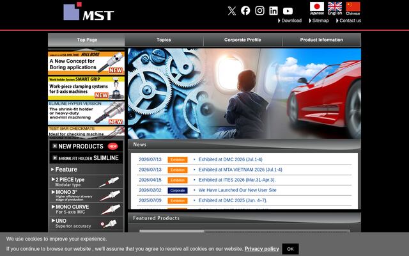Open the UNO Superior accuracy entry
Image resolution: width=409 pixels, height=256 pixels.
click(86, 223)
